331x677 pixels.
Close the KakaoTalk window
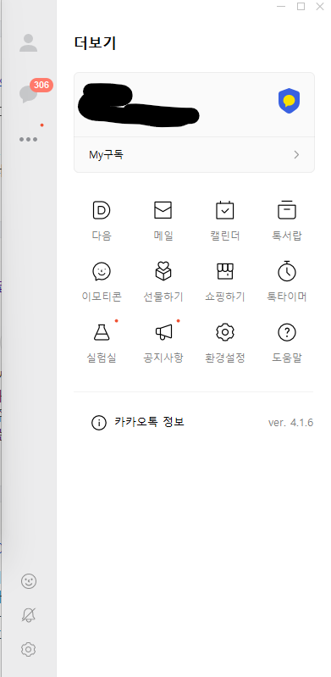coord(320,6)
